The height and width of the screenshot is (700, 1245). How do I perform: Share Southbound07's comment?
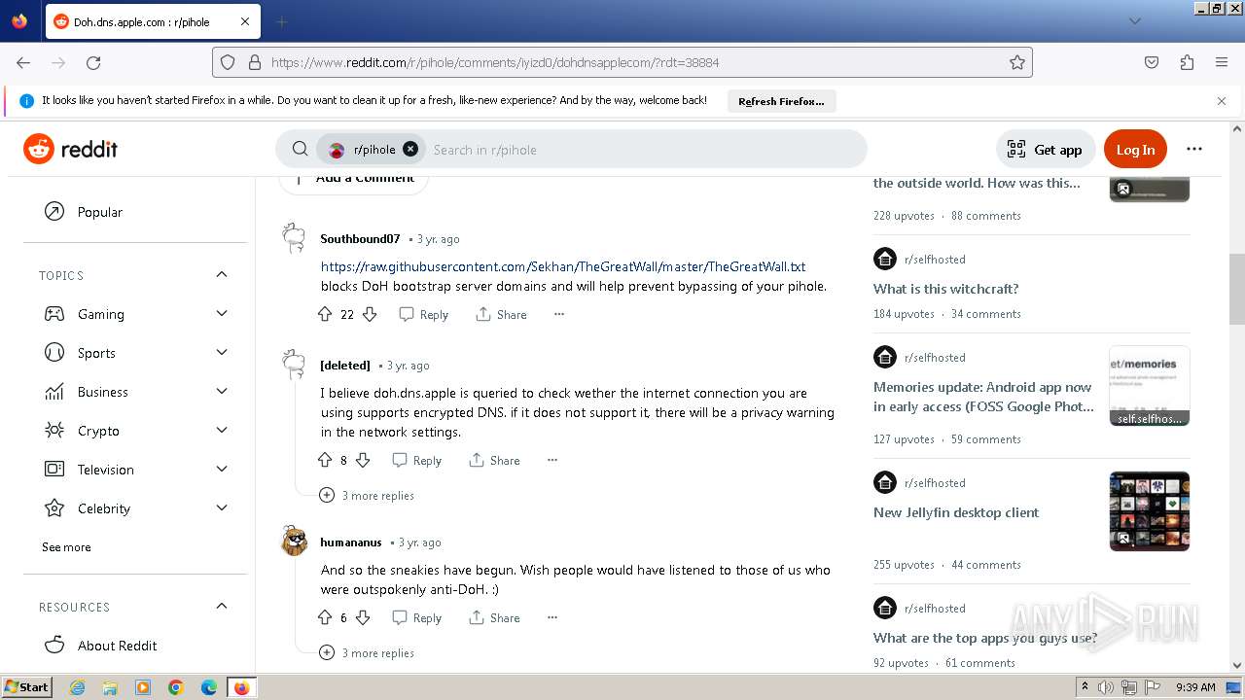tap(501, 314)
